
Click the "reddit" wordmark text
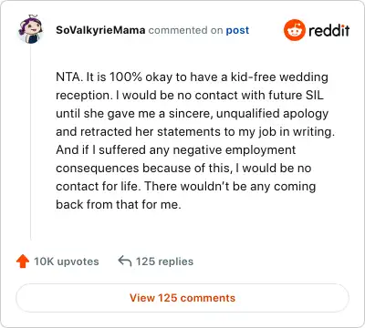tap(329, 30)
